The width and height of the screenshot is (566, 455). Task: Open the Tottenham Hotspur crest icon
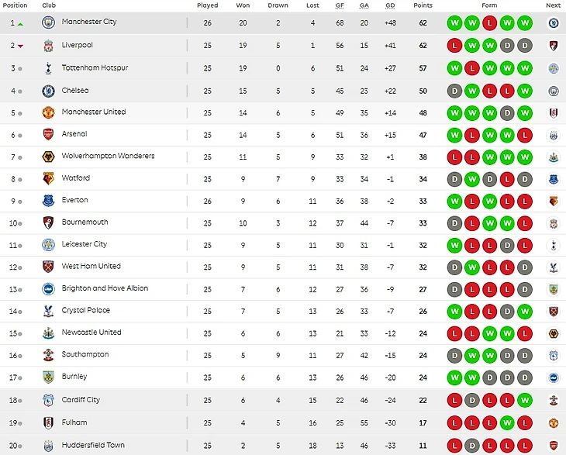(48, 68)
